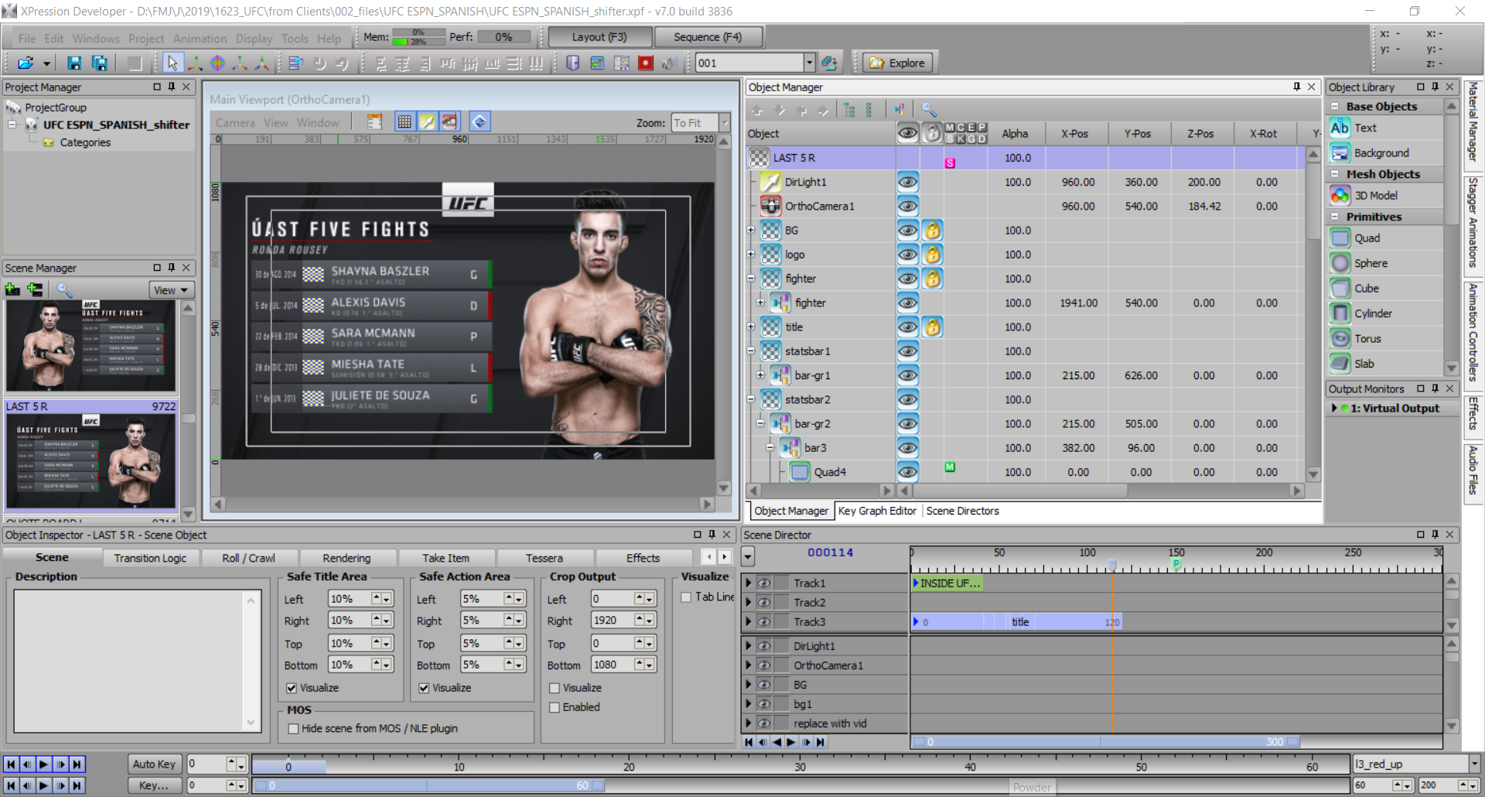Click the Save project floppy icon
This screenshot has width=1485, height=797.
[x=74, y=63]
